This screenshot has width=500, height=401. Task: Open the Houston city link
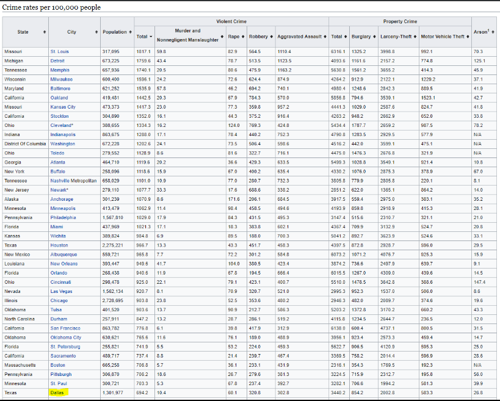click(59, 246)
